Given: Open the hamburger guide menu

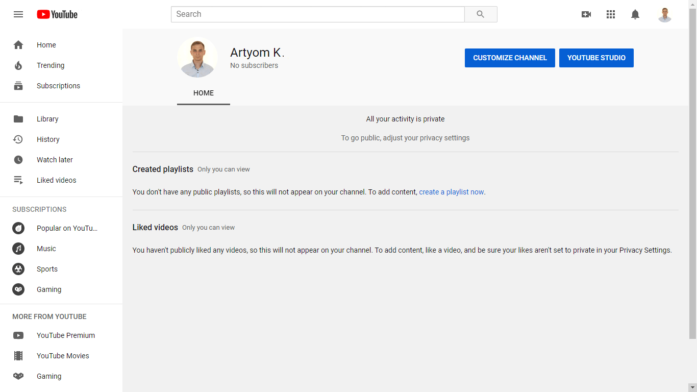Looking at the screenshot, I should pos(18,14).
